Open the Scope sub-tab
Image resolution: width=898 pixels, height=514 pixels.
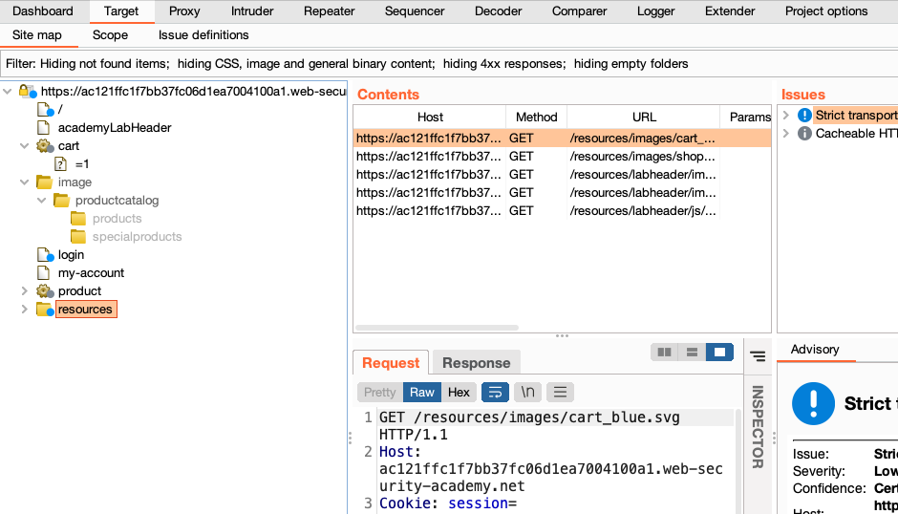[x=110, y=35]
